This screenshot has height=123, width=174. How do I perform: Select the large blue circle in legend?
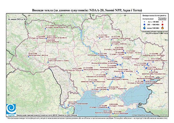coord(145,25)
